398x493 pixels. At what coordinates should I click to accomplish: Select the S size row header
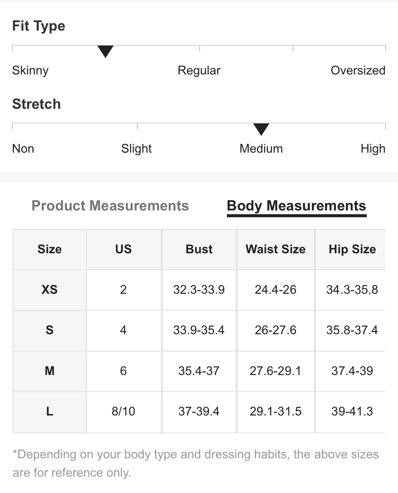(x=50, y=330)
